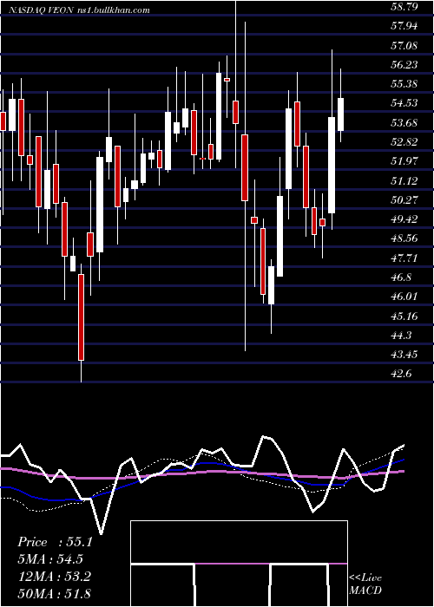Click the 43.45 price axis label
434x607 pixels.
point(404,355)
